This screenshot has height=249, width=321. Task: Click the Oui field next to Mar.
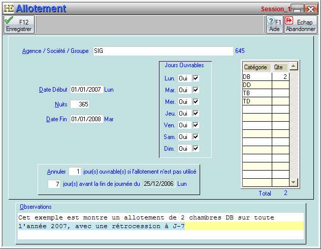tap(185, 90)
